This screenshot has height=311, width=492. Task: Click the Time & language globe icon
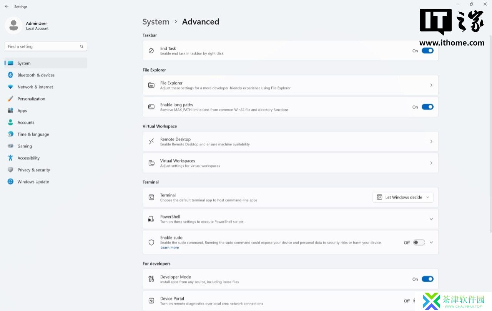tap(10, 134)
